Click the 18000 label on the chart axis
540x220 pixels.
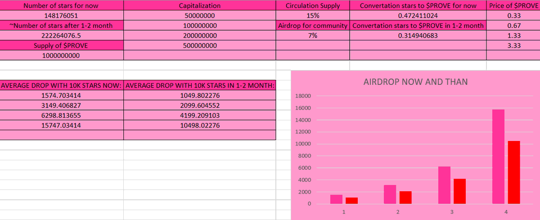(303, 96)
